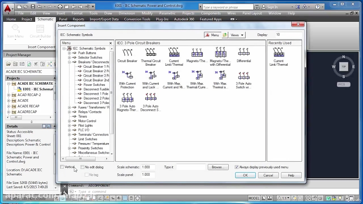Select 3 Pole Auto Switch symbol

pyautogui.click(x=244, y=75)
